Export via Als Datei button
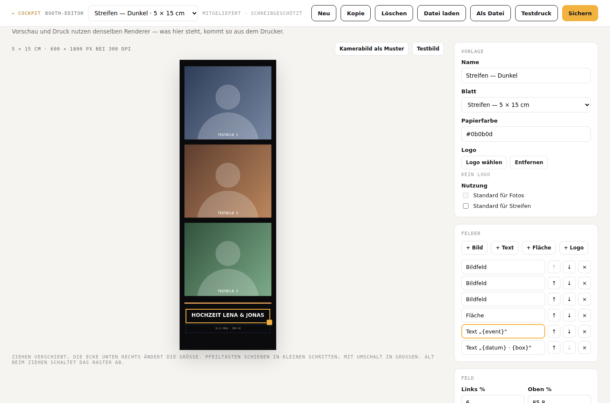Viewport: 610px width, 403px height. [x=490, y=13]
